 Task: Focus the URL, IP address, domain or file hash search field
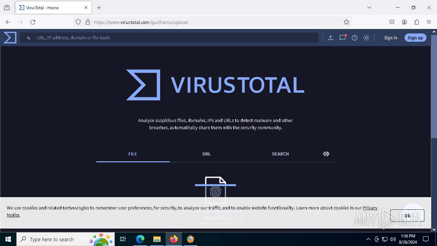tap(169, 38)
